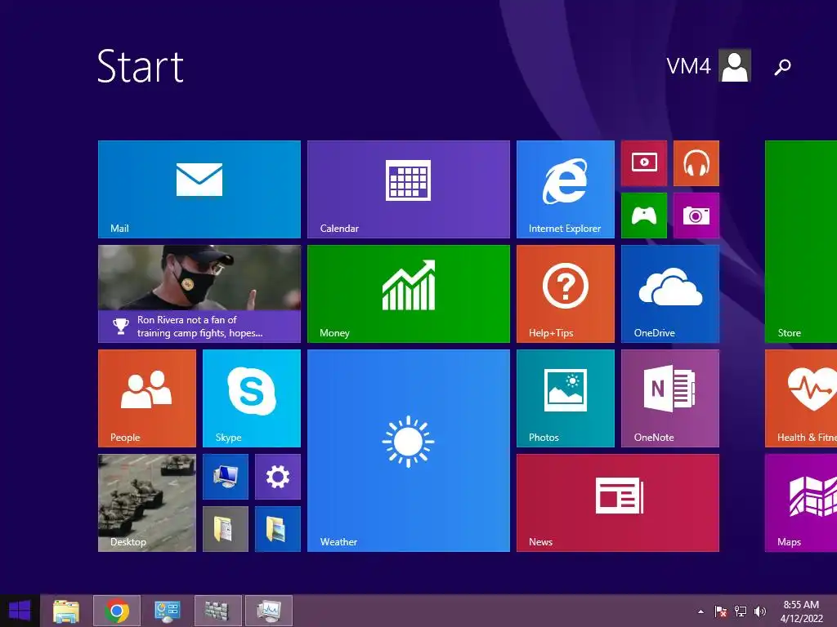Open the Help+Tips tile

tap(566, 294)
